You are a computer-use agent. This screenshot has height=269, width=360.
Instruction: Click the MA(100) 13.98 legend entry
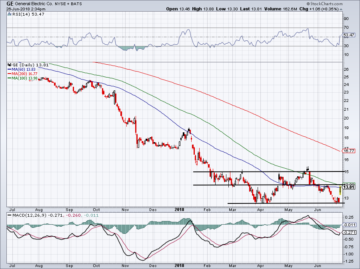(24, 78)
